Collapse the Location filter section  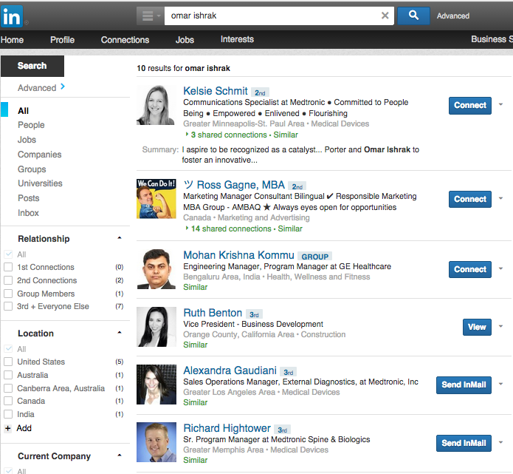[120, 333]
